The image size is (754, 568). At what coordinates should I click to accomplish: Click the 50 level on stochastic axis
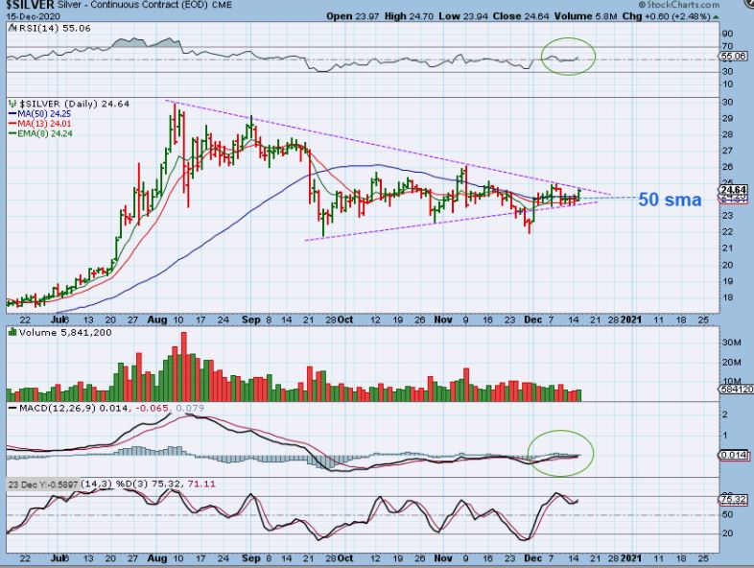pos(728,514)
